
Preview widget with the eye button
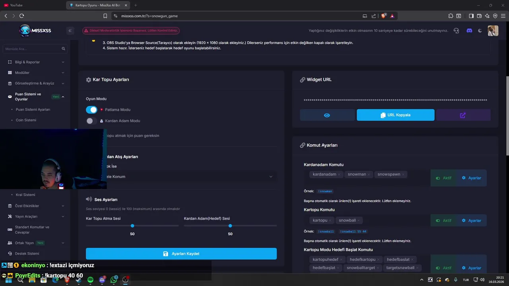pos(327,115)
